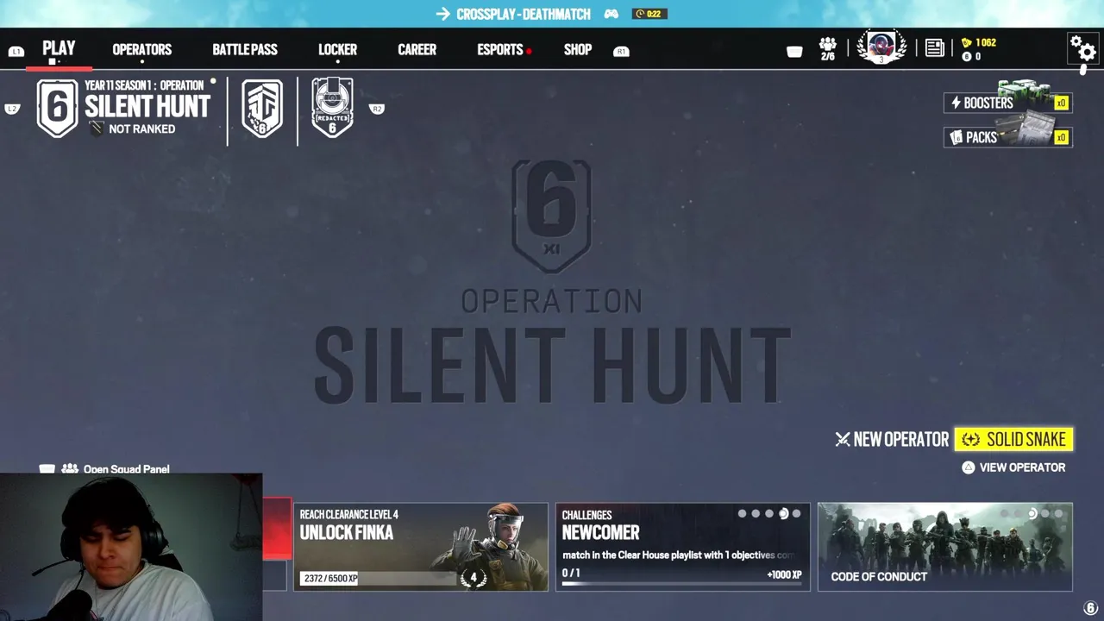Open the Unlock Finka clearance card
Image resolution: width=1104 pixels, height=621 pixels.
click(x=420, y=547)
